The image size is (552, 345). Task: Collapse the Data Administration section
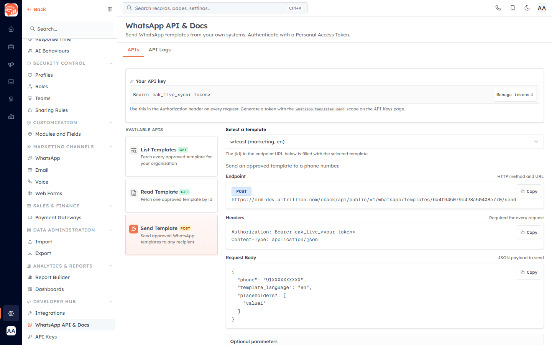tap(111, 230)
